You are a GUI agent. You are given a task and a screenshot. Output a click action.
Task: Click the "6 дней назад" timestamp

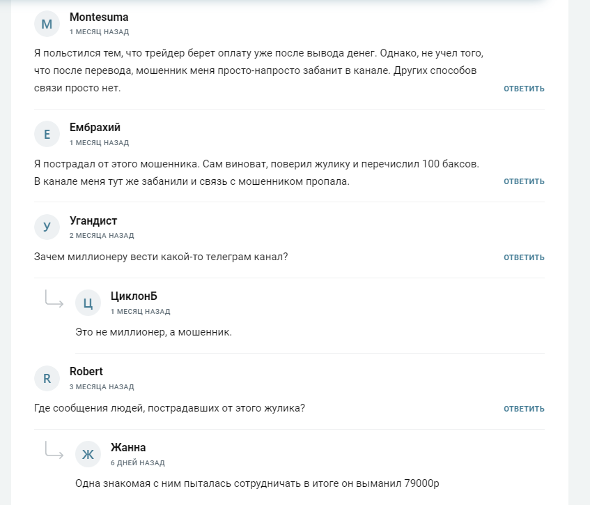click(x=137, y=462)
